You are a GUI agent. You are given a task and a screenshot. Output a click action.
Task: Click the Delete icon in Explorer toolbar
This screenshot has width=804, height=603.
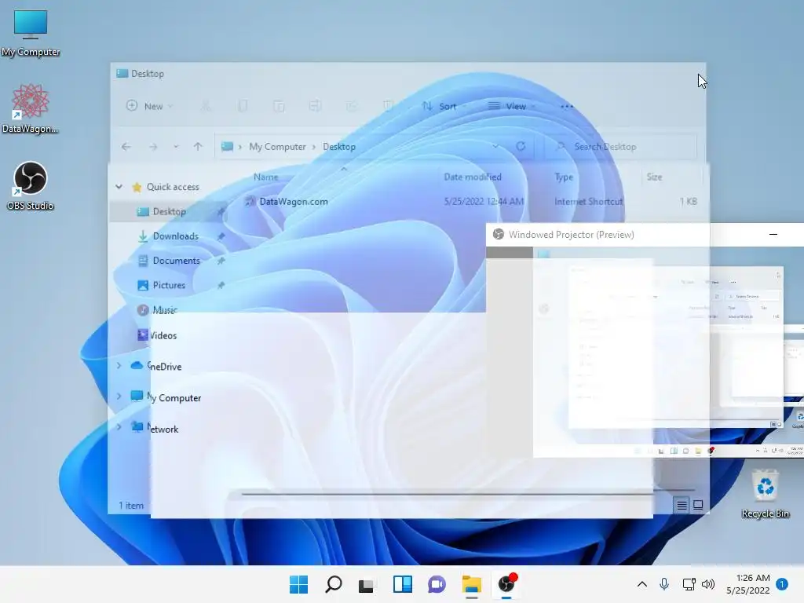pyautogui.click(x=388, y=106)
